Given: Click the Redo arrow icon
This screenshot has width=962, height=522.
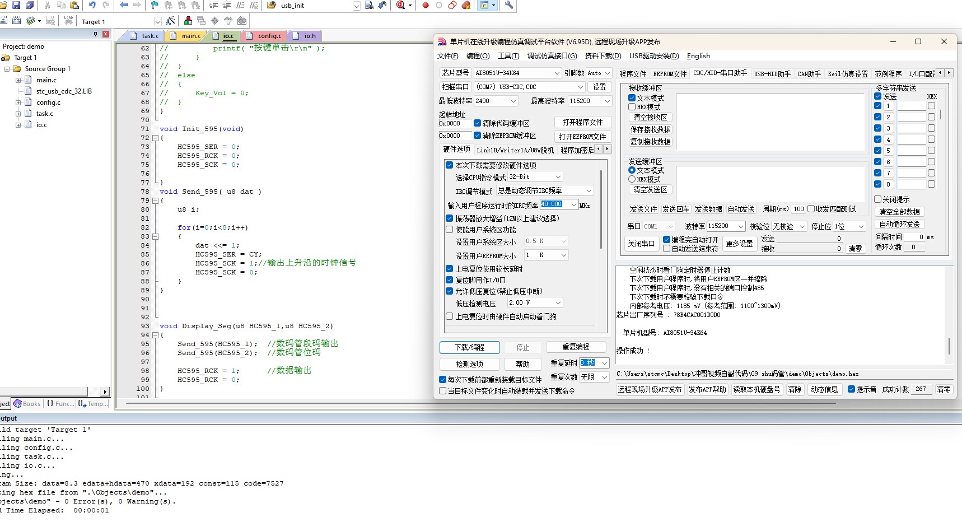Looking at the screenshot, I should (x=105, y=5).
